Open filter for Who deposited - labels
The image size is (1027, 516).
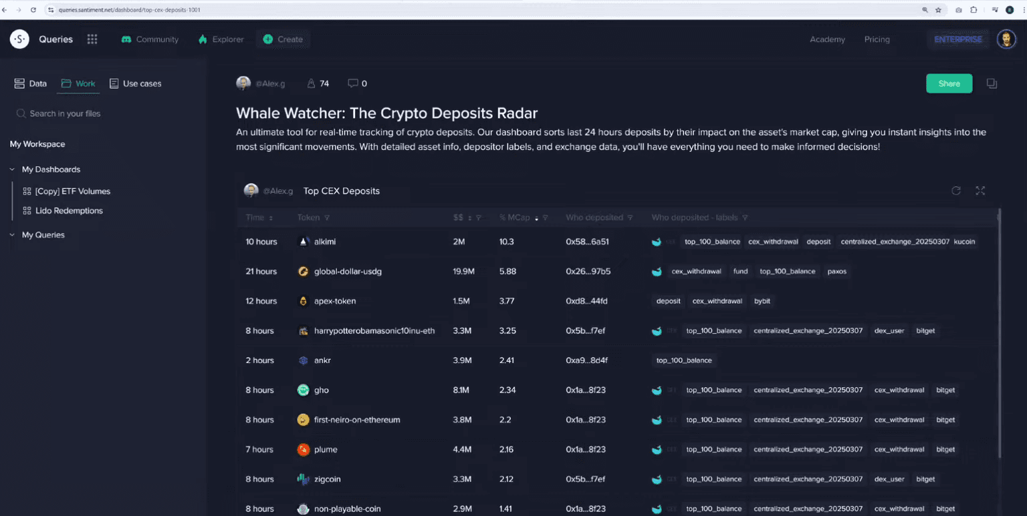point(745,218)
